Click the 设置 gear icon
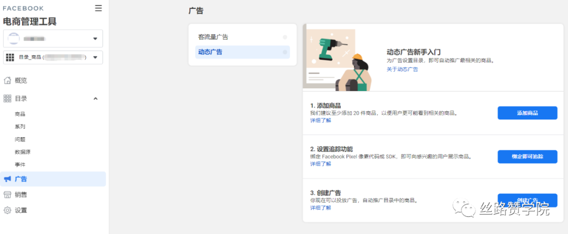This screenshot has width=568, height=234. point(7,210)
